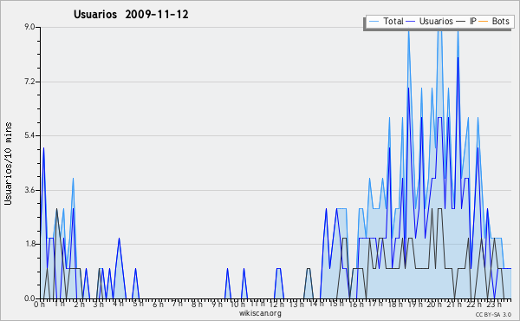Viewport: 520px width, 321px height.
Task: Click the x-axis tick label '19 h'
Action: [414, 305]
